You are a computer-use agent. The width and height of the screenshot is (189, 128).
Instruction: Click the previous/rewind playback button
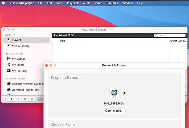[6, 99]
